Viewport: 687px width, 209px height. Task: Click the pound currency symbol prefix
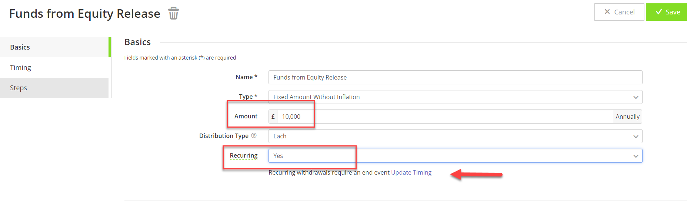[x=273, y=117]
